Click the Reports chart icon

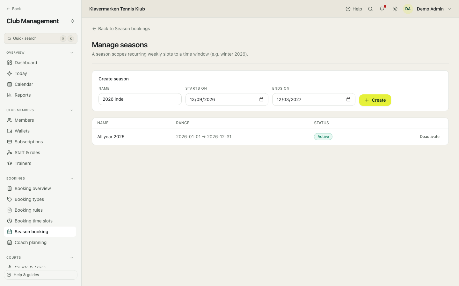pyautogui.click(x=10, y=95)
